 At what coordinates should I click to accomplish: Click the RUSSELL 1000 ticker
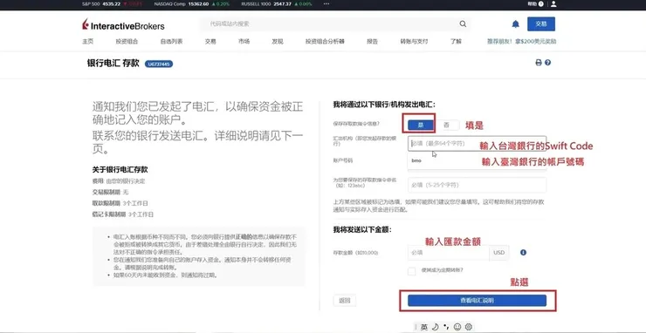tap(277, 3)
